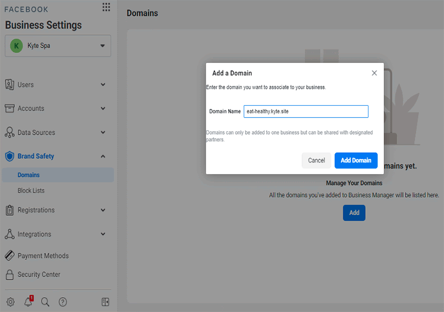Click the blue Add button below Manage Your Domains
444x312 pixels.
[354, 212]
